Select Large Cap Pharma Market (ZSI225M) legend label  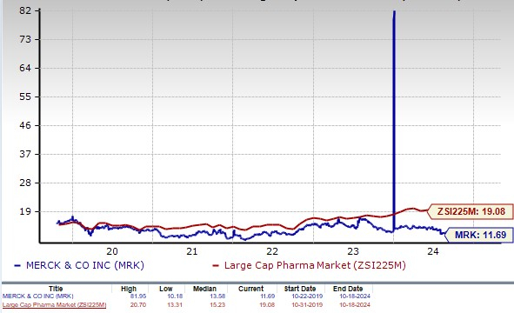315,265
